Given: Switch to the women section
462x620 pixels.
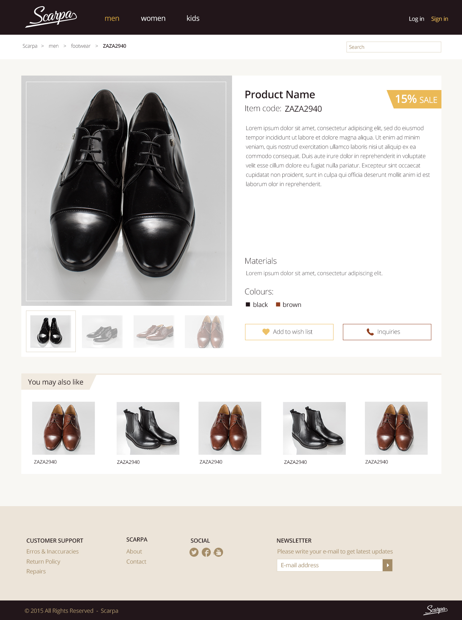Looking at the screenshot, I should tap(153, 18).
